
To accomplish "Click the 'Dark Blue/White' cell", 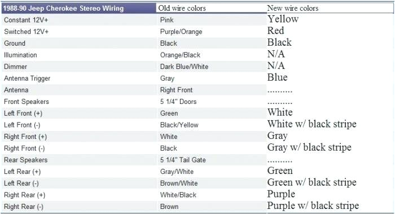I will (184, 67).
